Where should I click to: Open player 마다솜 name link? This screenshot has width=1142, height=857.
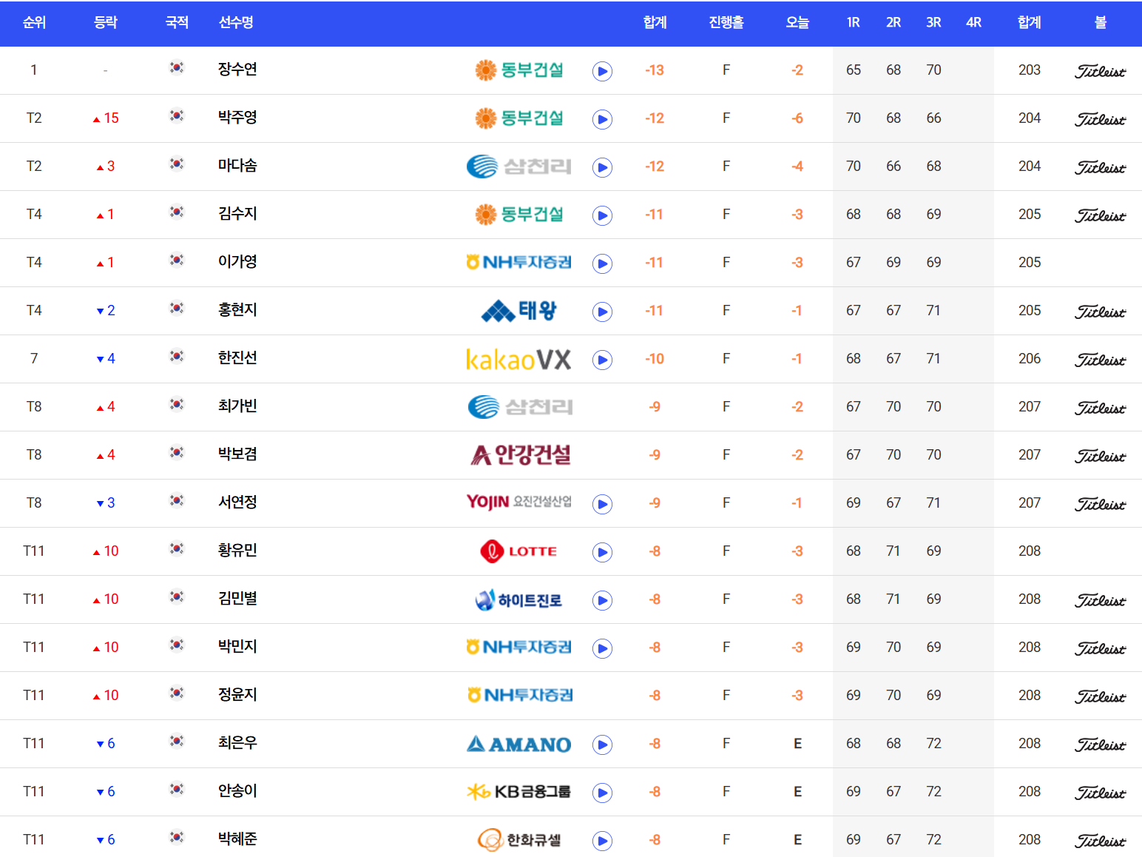(237, 166)
